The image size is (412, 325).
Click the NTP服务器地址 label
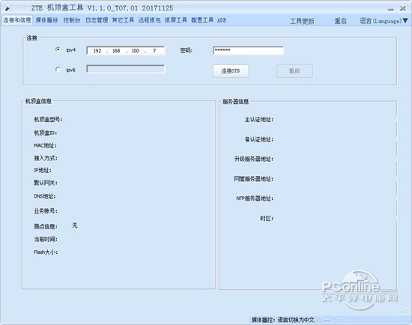pyautogui.click(x=255, y=198)
